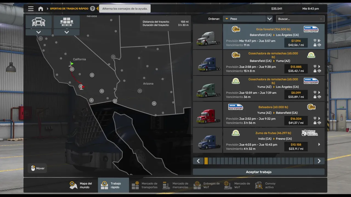
Task: Open the Ordenar dropdown showing Peso
Action: tap(244, 19)
